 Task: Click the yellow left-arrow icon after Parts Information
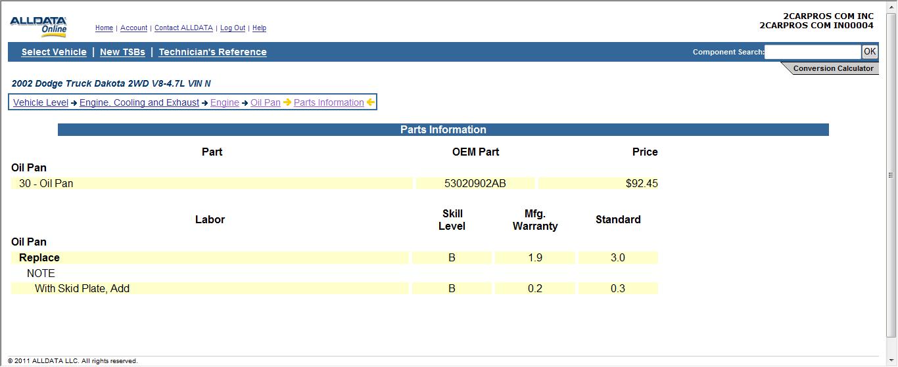(x=371, y=102)
